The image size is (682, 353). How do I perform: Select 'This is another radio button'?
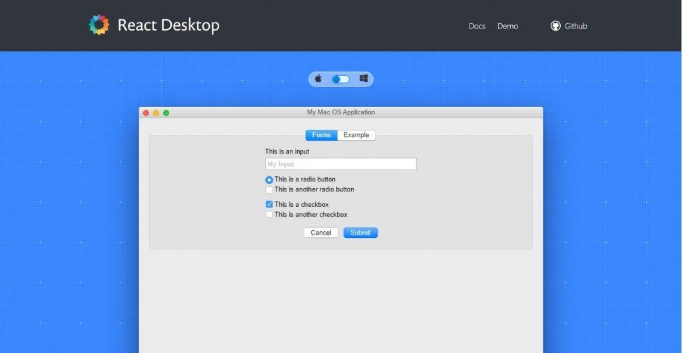click(269, 189)
